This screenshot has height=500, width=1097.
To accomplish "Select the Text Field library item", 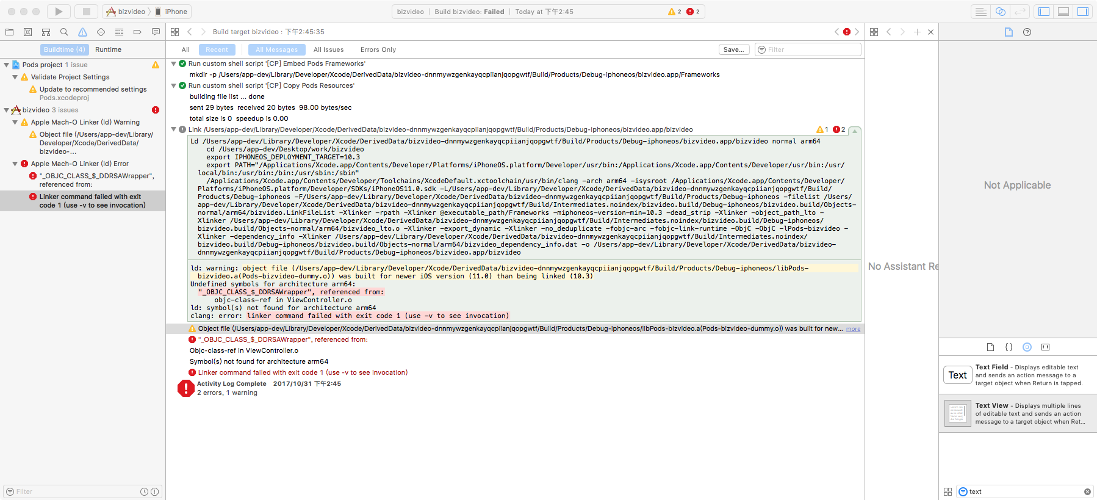I will [1018, 375].
